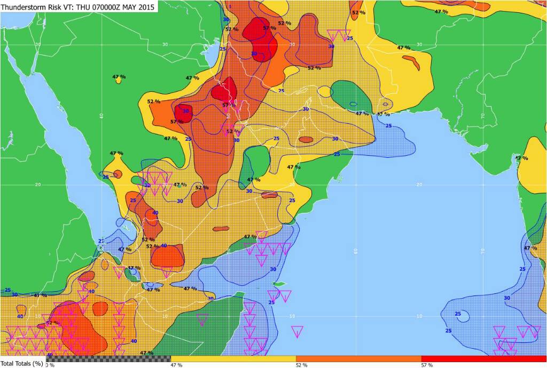Image resolution: width=547 pixels, height=368 pixels.
Task: Select the magenta triangle below the orange blob labeled 40
Action: pos(166,273)
